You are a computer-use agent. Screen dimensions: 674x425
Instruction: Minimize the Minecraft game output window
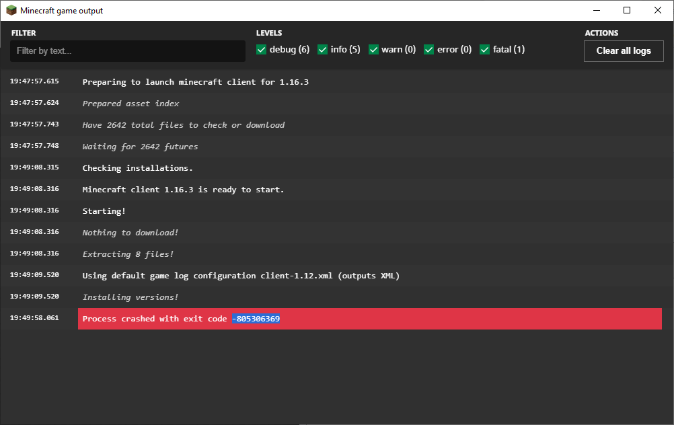(x=596, y=11)
